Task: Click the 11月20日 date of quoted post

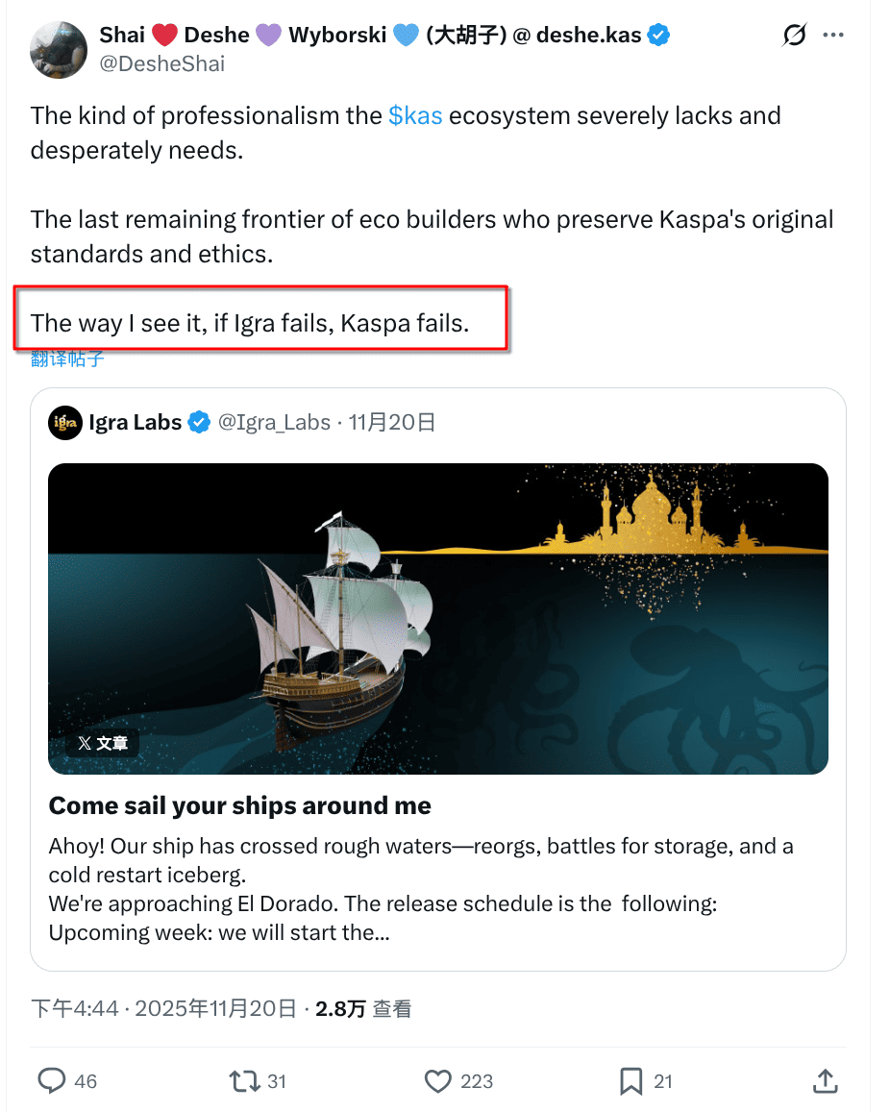Action: point(392,423)
